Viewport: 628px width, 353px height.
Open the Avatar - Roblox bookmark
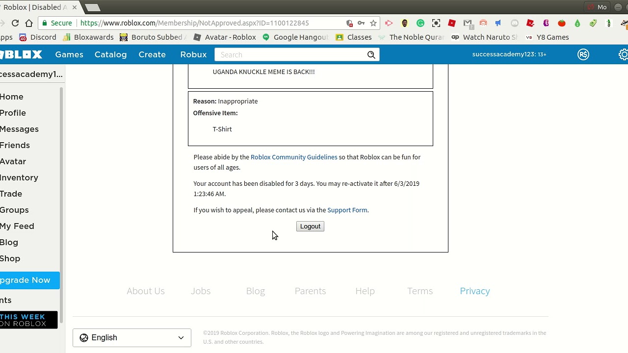coord(225,37)
